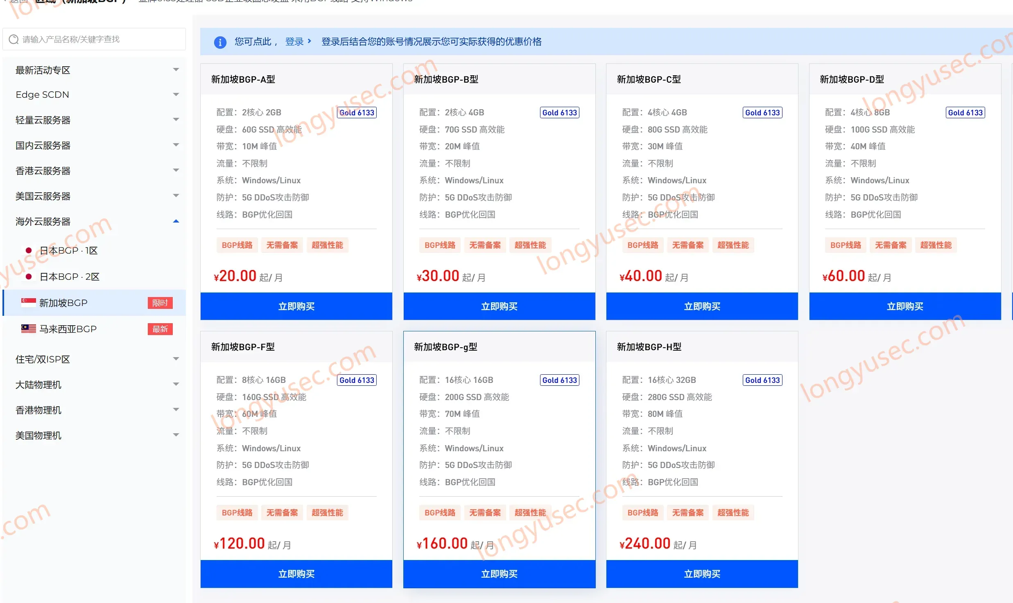The height and width of the screenshot is (603, 1013).
Task: Expand 香港物理机 category
Action: click(x=94, y=410)
